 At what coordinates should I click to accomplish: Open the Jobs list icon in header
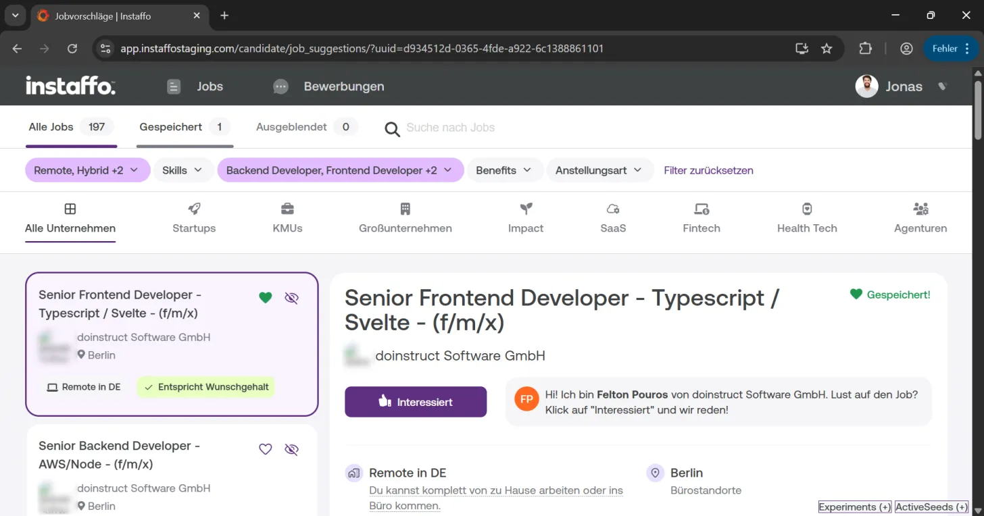(x=174, y=86)
